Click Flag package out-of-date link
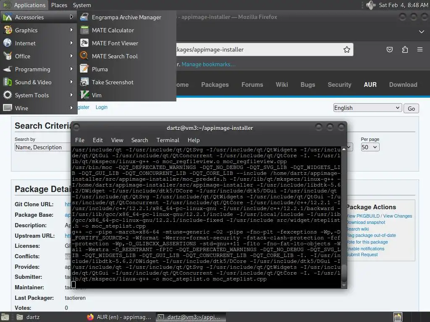Viewport: 430px width, 322px height. click(371, 235)
